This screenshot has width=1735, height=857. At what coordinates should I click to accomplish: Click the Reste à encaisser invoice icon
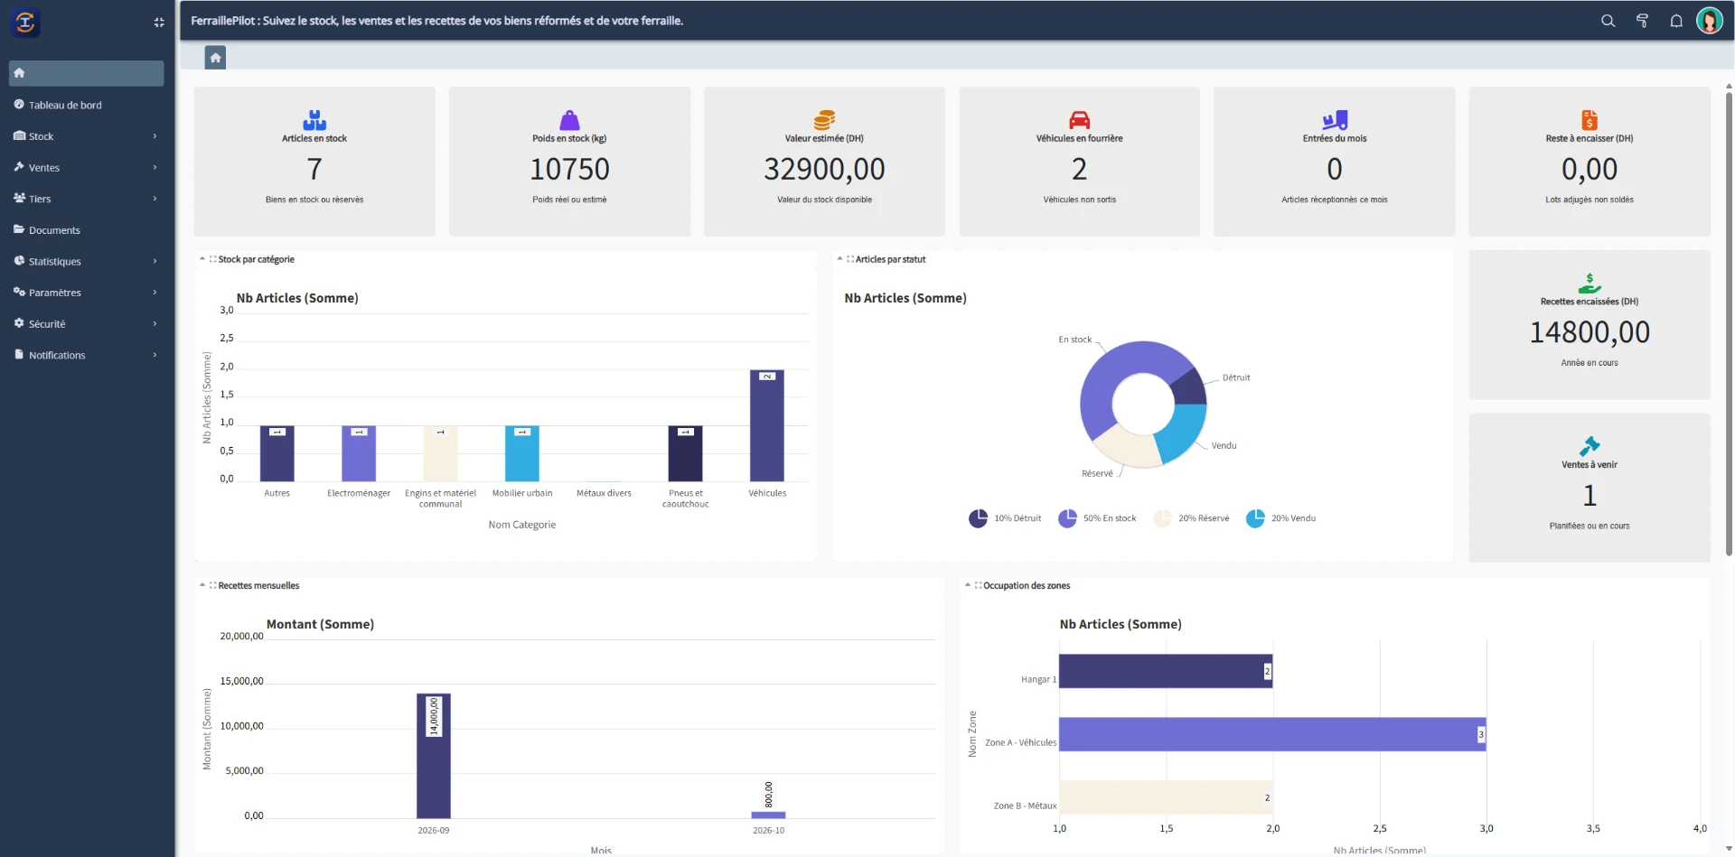(x=1590, y=119)
